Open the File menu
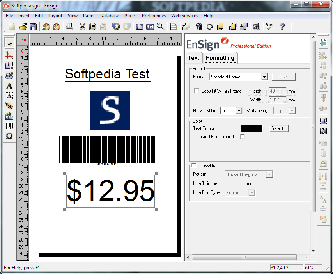Viewport: 333px width, 274px height. 9,16
